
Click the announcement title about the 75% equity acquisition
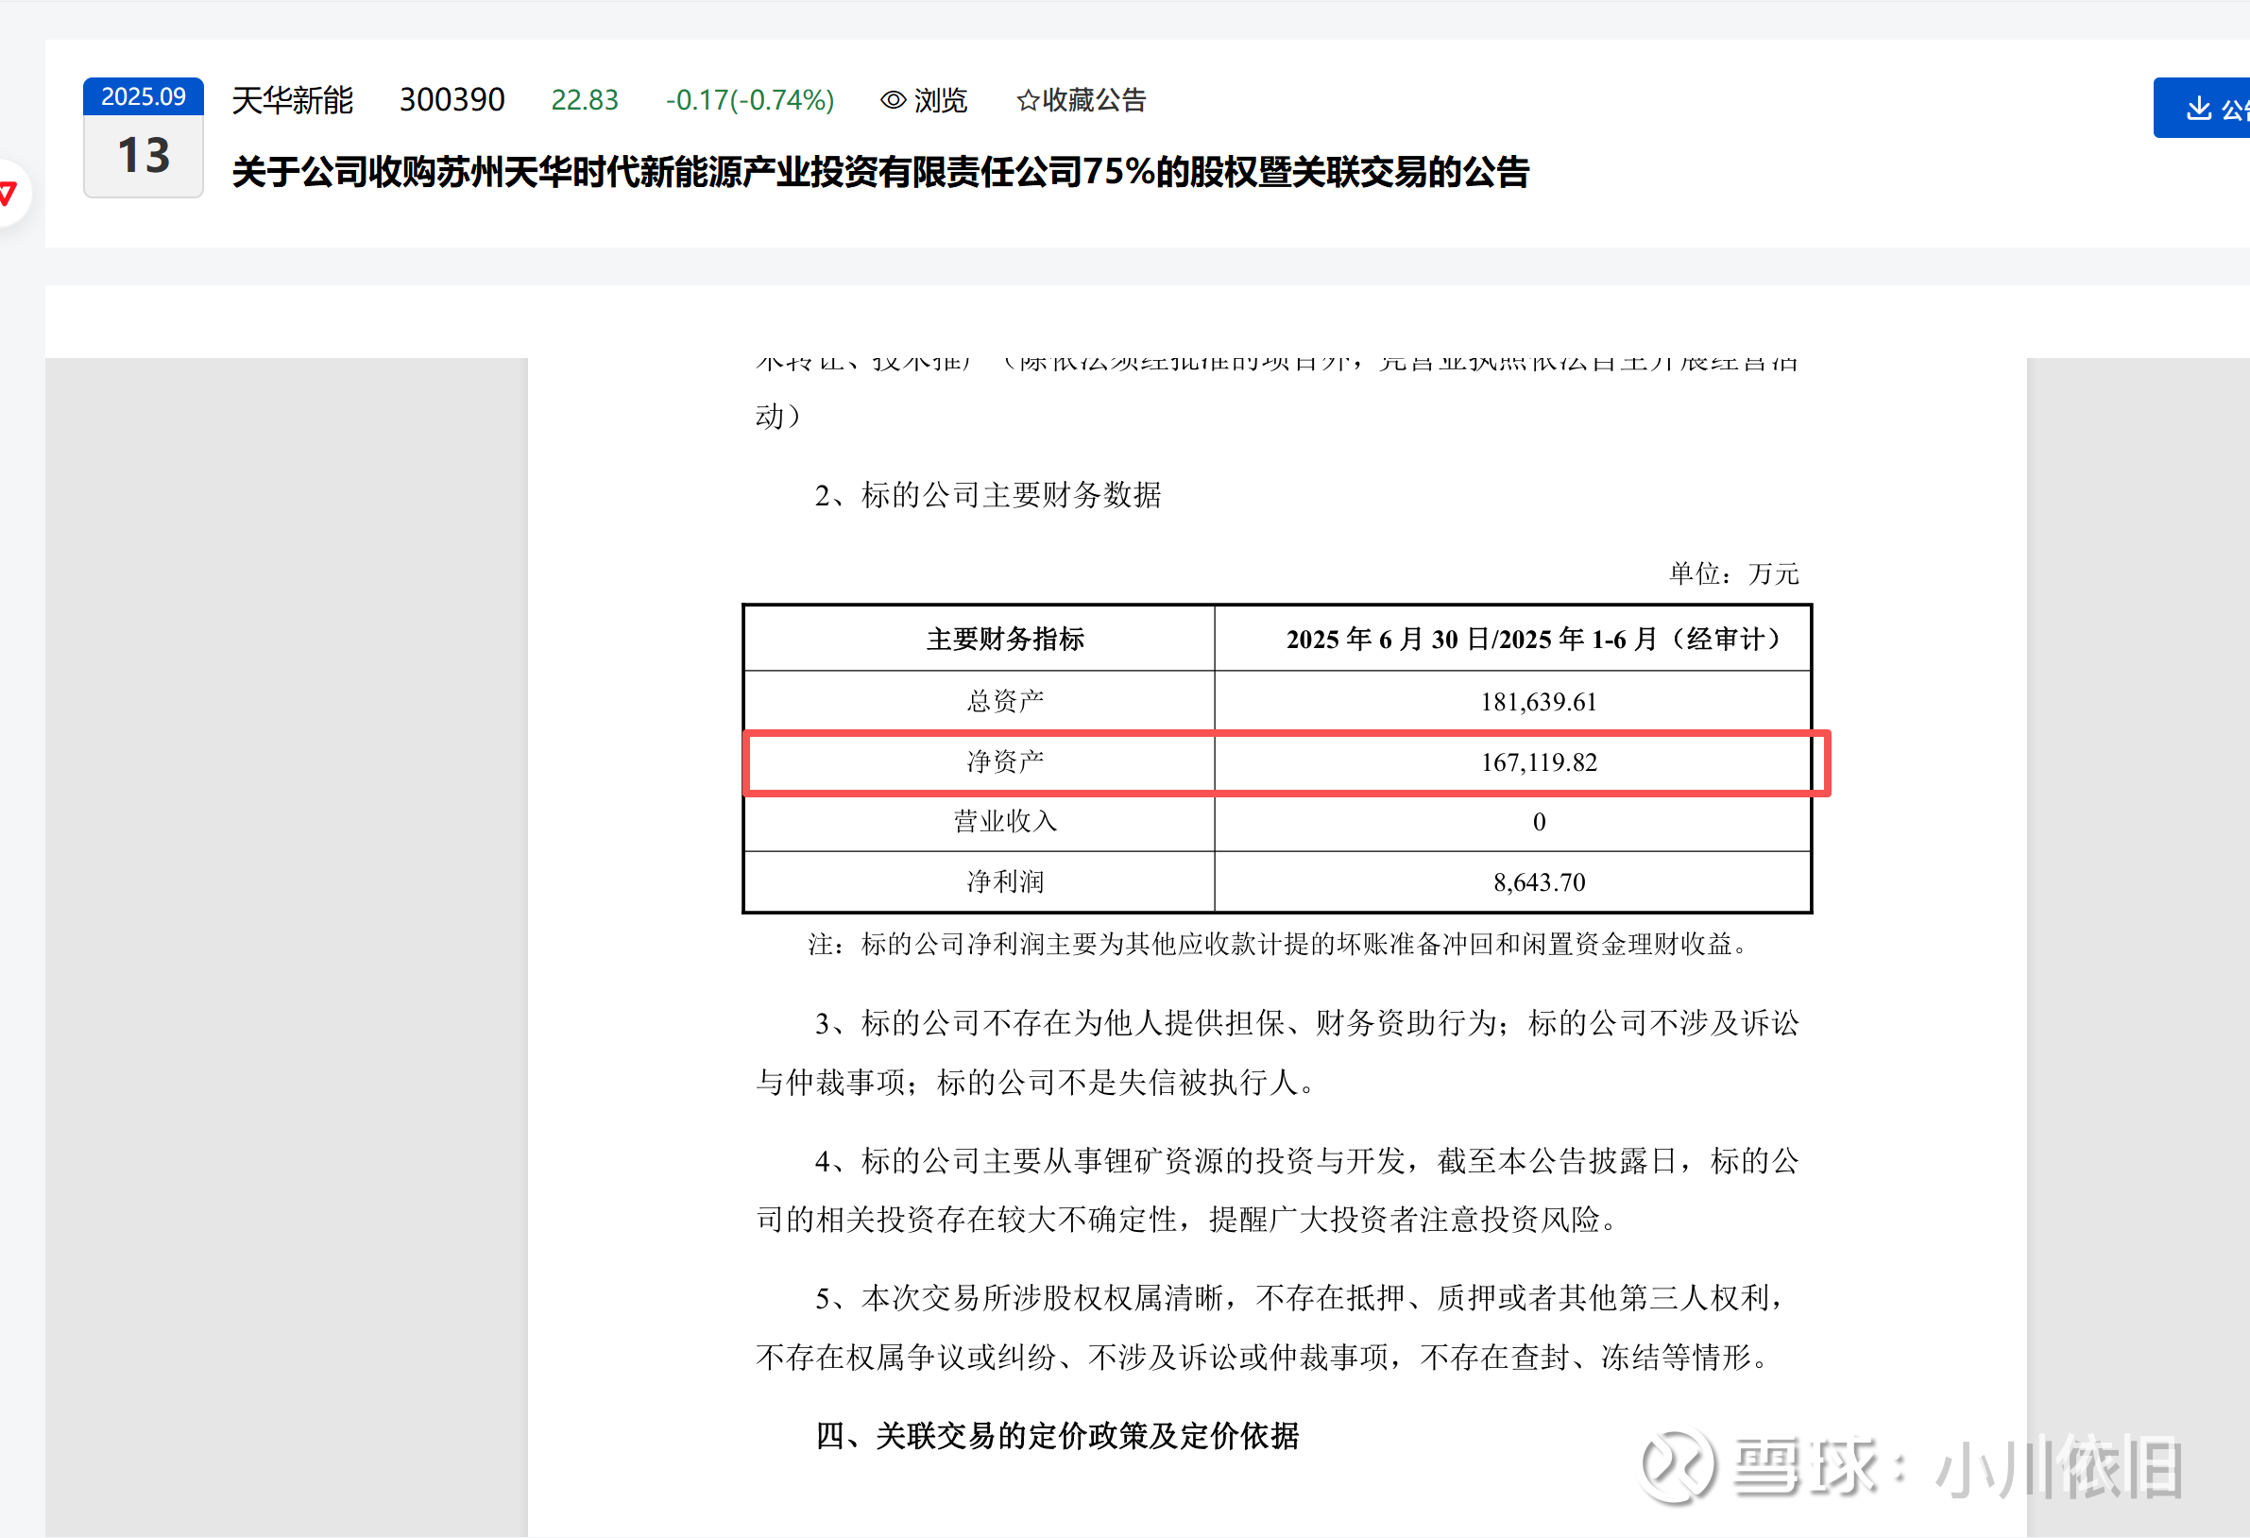coord(879,172)
